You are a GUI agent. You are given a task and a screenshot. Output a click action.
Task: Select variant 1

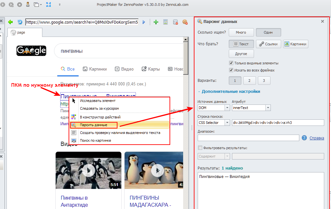(235, 81)
